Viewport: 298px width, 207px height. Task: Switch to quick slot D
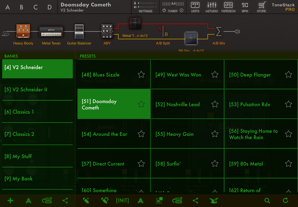pyautogui.click(x=49, y=7)
